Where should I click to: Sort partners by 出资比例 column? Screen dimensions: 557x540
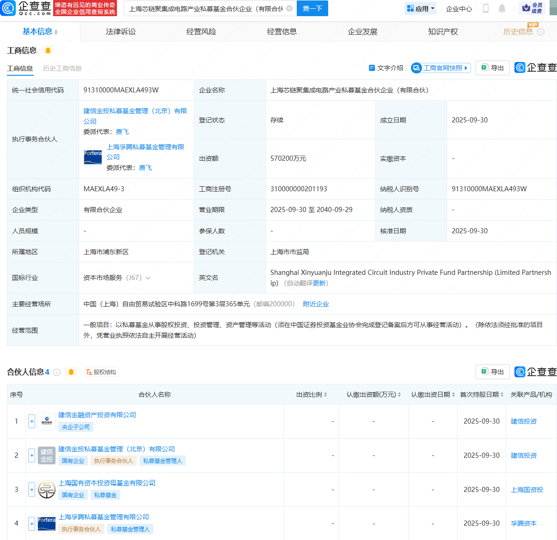(x=312, y=394)
